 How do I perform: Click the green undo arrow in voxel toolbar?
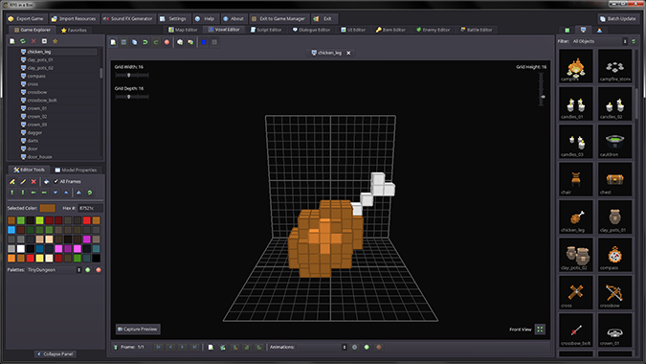tap(145, 42)
